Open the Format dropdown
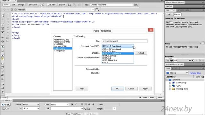Screen dimensions: 205x115 31,104
